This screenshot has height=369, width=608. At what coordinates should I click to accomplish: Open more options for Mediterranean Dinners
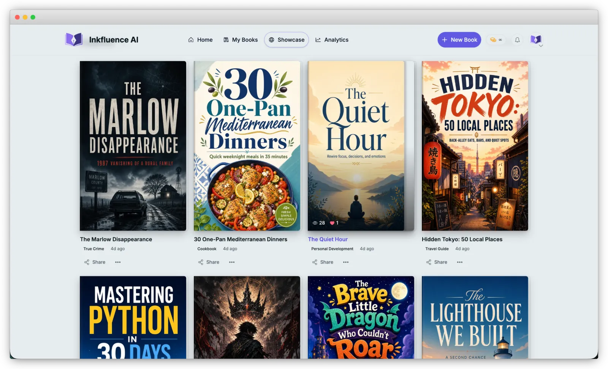click(232, 262)
